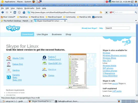Open the Community bookmark
The image size is (138, 103).
point(69,17)
